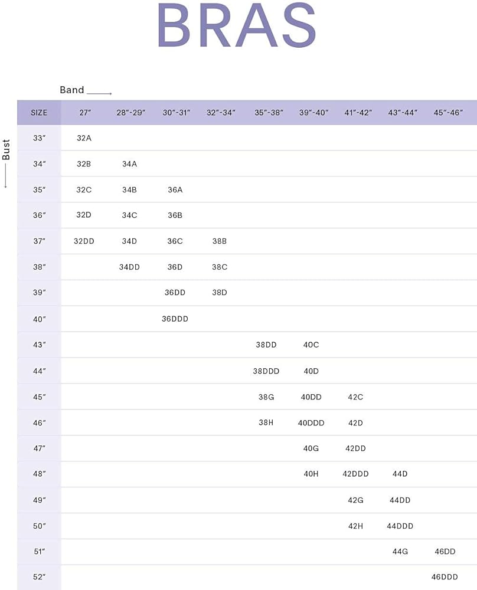Click the 39″-40″ band column header
The height and width of the screenshot is (590, 477).
pos(313,112)
